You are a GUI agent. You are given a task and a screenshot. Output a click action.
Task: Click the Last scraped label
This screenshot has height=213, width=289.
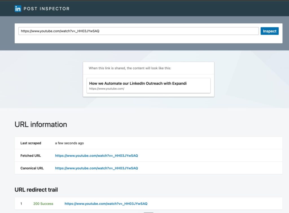click(x=31, y=143)
